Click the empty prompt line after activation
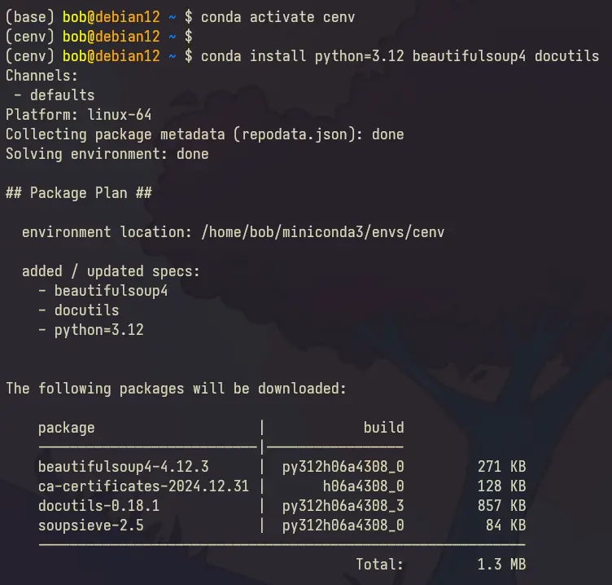This screenshot has height=585, width=612. coord(98,36)
